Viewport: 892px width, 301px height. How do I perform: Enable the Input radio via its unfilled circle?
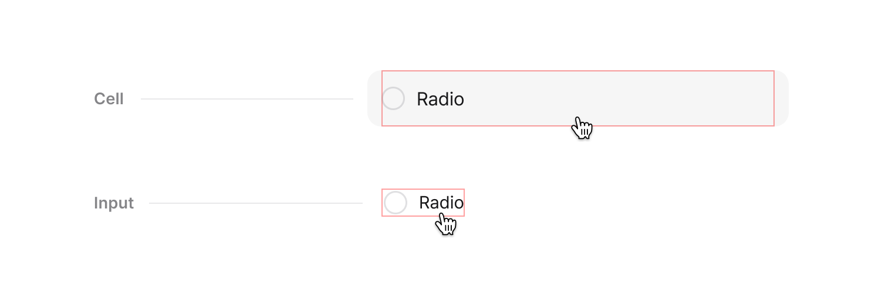(396, 203)
